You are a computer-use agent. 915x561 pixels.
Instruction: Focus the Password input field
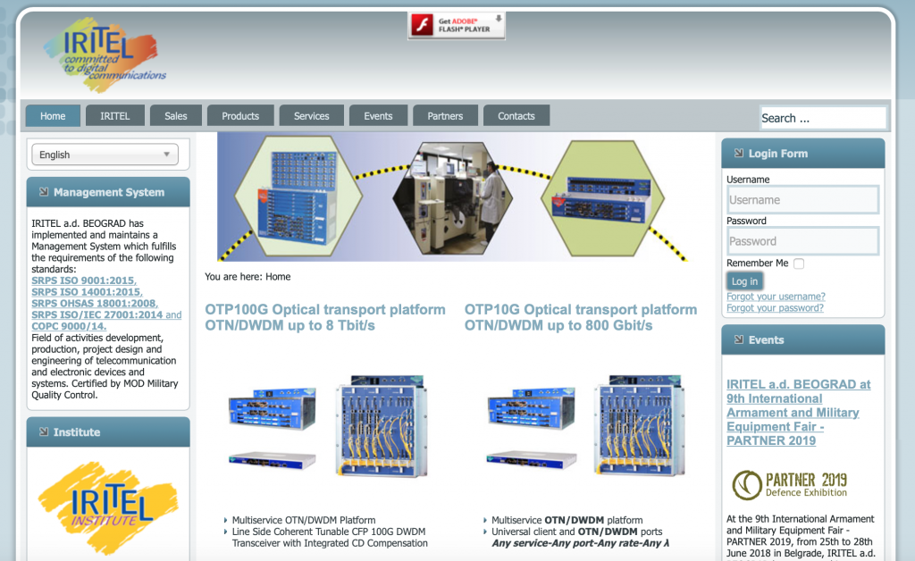point(802,241)
